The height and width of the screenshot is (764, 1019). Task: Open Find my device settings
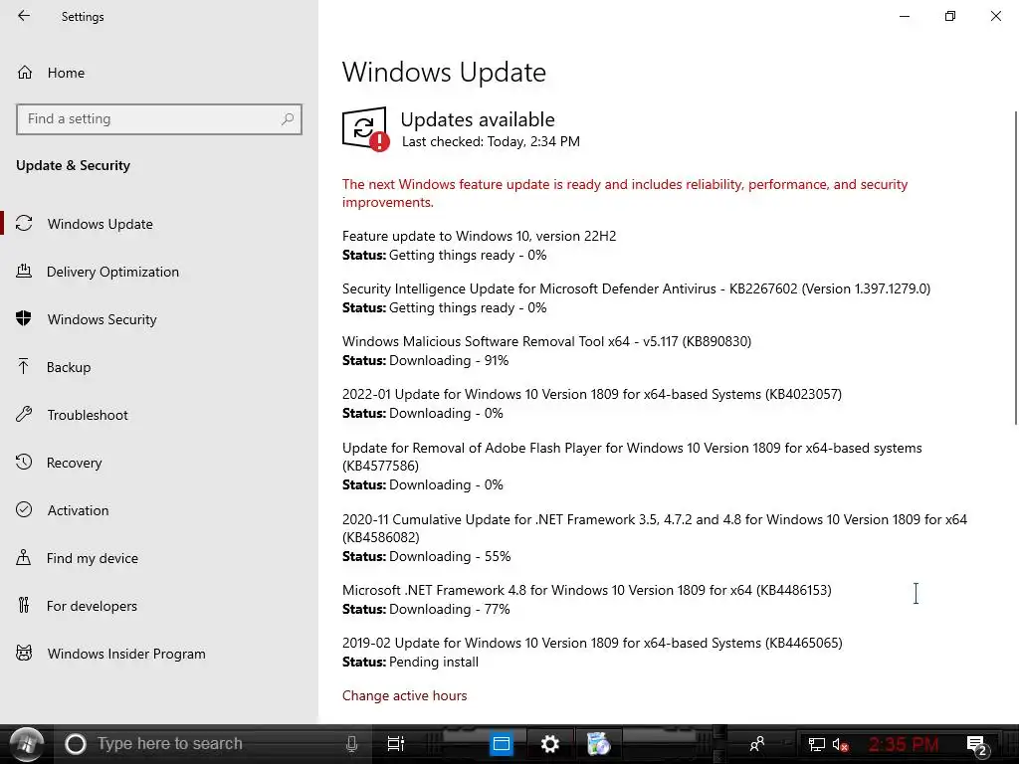tap(77, 558)
